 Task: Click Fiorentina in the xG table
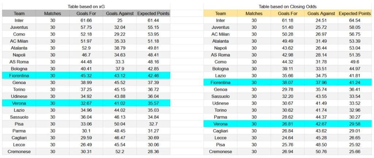pos(19,76)
